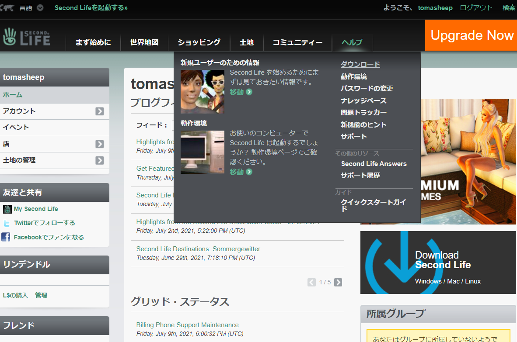Open the ショッピング menu

tap(199, 42)
